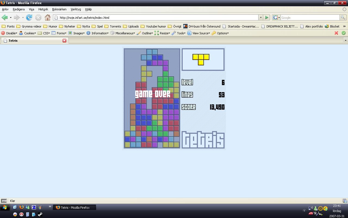Click the red X standards-mode indicator icon
This screenshot has height=218, width=348.
[x=336, y=33]
